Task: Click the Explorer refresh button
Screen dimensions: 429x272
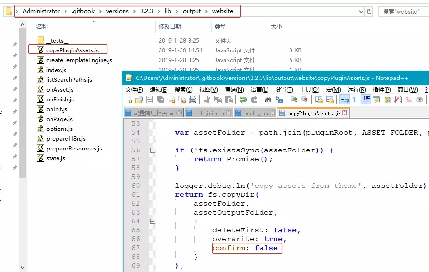Action: (x=369, y=12)
